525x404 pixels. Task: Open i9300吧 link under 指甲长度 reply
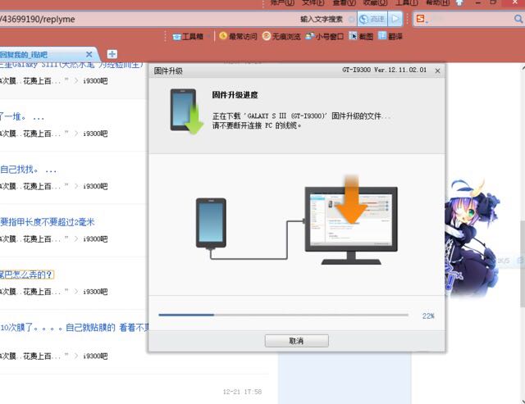click(x=95, y=238)
